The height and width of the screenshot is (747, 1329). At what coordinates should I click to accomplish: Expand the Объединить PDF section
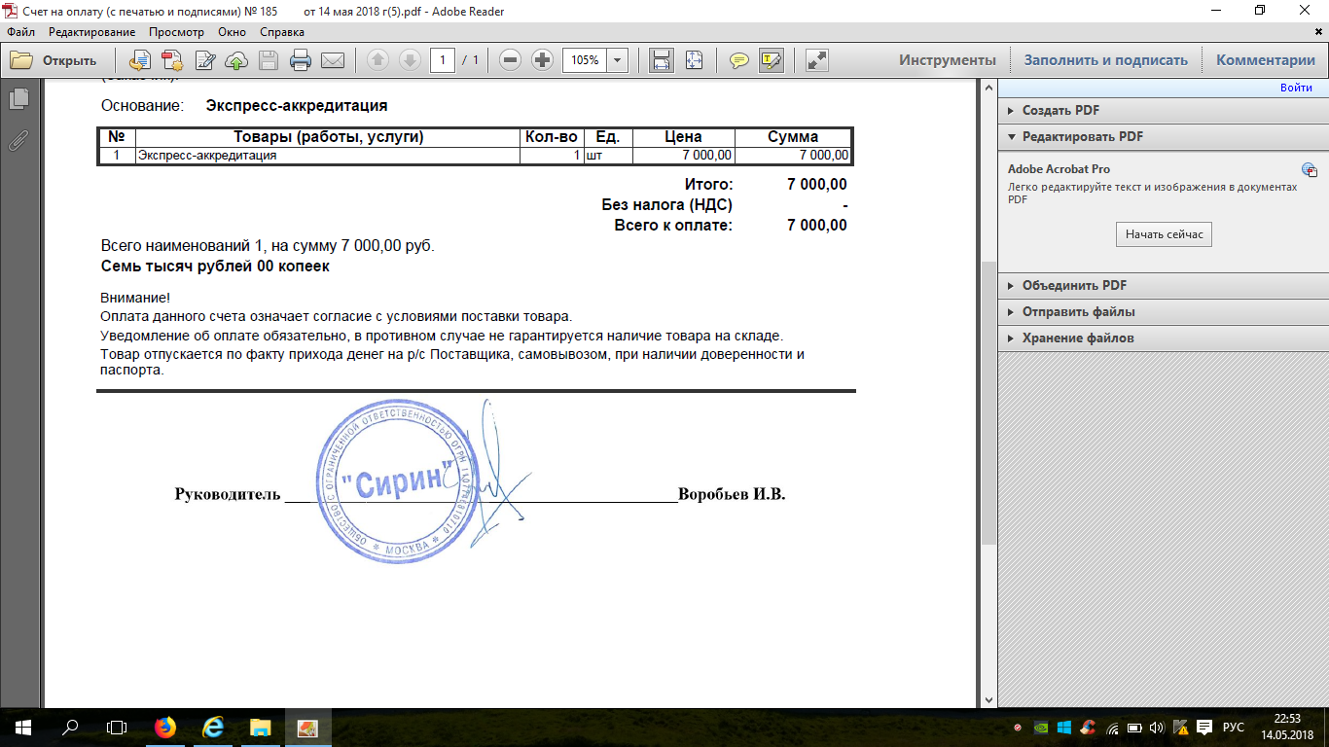coord(1074,286)
